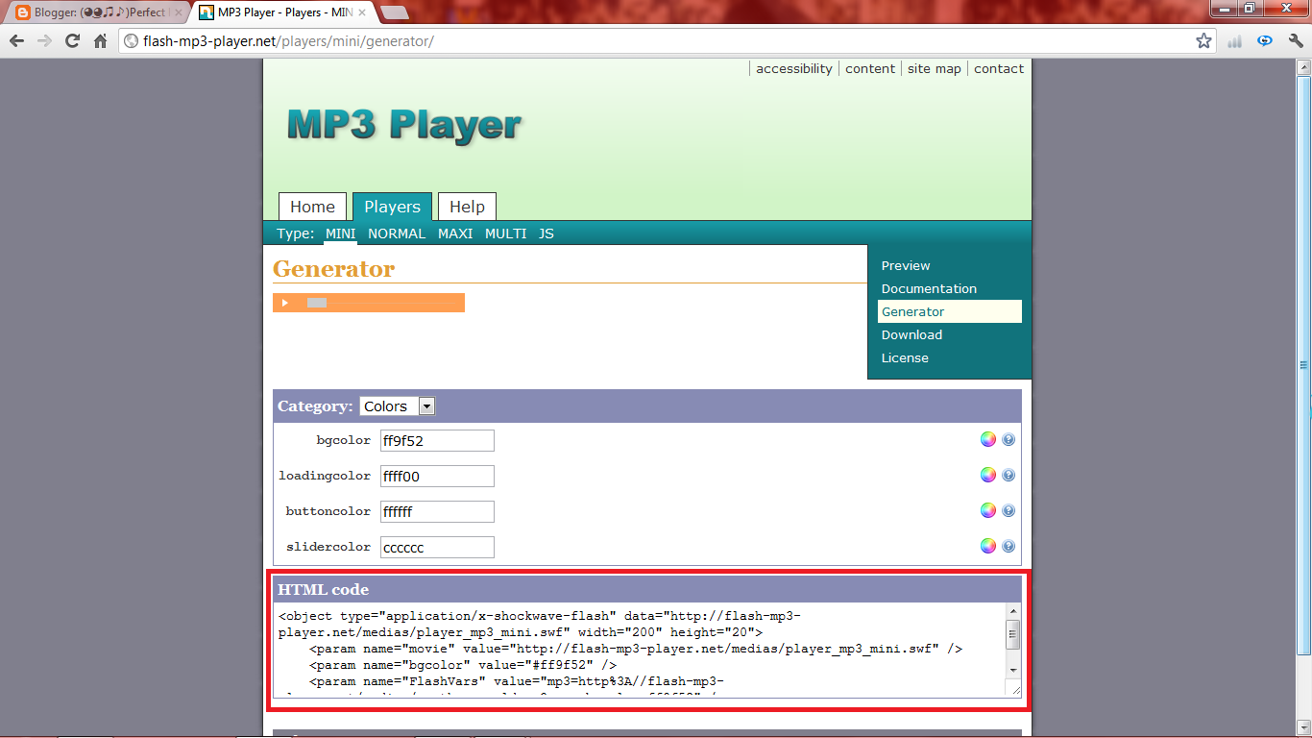Show help for bgcolor parameter
Image resolution: width=1312 pixels, height=738 pixels.
click(x=1008, y=439)
